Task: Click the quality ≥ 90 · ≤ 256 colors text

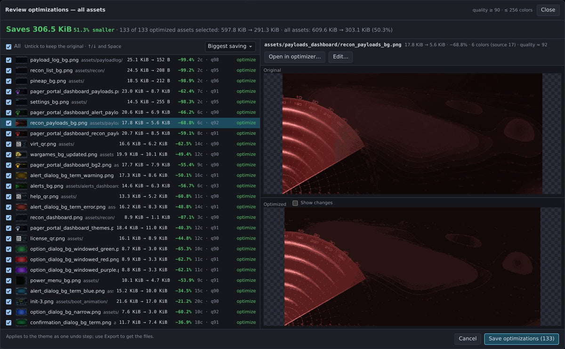Action: (502, 10)
